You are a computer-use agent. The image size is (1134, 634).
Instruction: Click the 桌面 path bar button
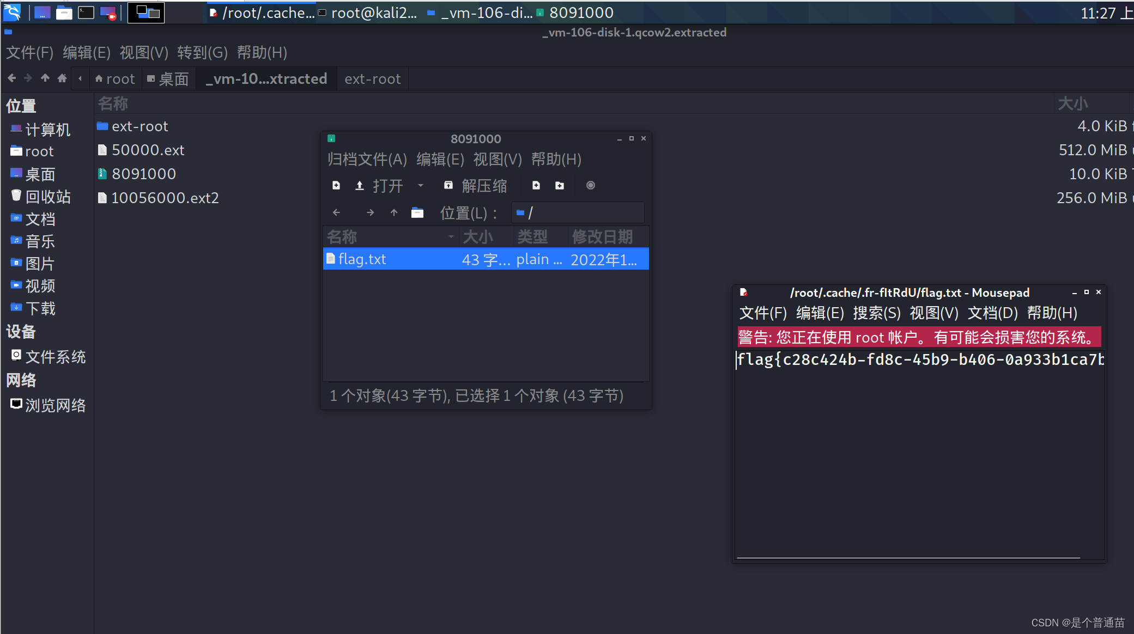pyautogui.click(x=168, y=79)
